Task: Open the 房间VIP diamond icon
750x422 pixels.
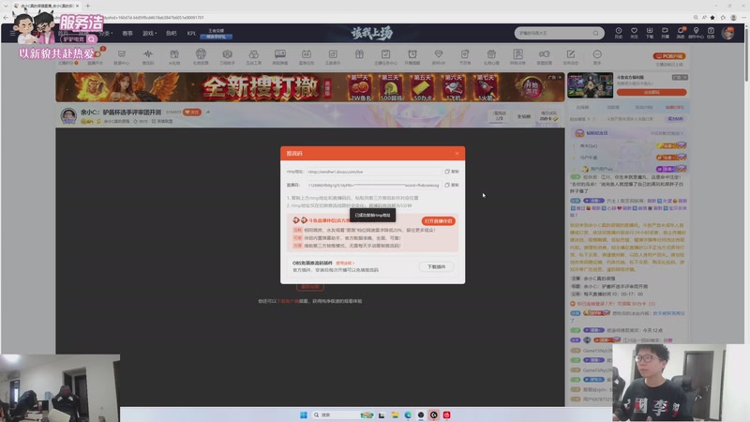Action: point(438,57)
